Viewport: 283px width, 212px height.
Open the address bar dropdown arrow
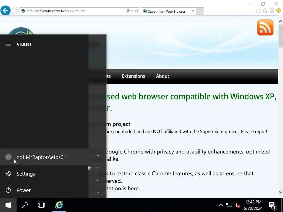pos(132,11)
